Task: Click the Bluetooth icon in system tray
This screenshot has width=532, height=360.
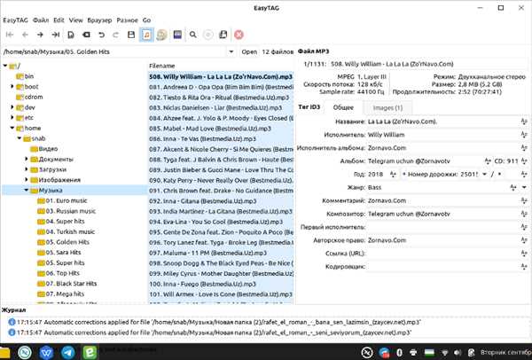Action: point(399,353)
